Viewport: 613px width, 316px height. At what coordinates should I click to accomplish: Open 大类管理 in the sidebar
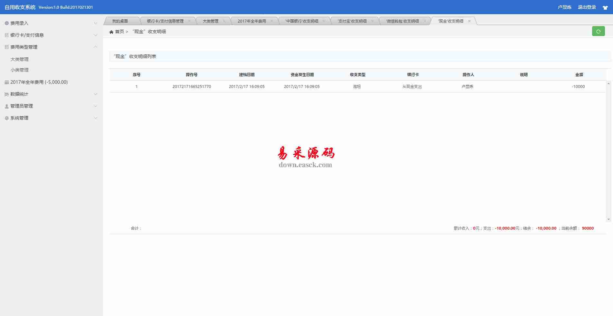click(x=20, y=59)
